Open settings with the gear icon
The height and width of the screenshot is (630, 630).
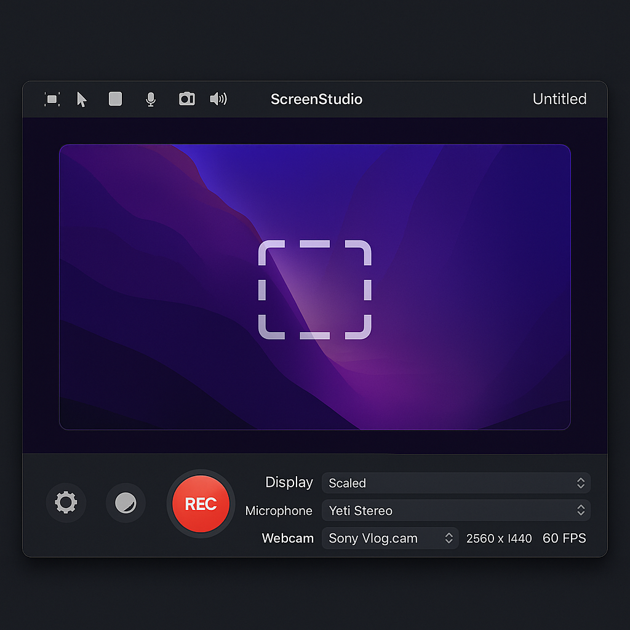(66, 503)
